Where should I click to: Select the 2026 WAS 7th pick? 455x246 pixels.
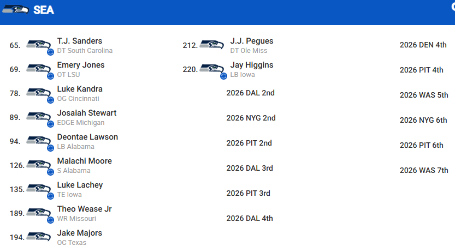[424, 170]
